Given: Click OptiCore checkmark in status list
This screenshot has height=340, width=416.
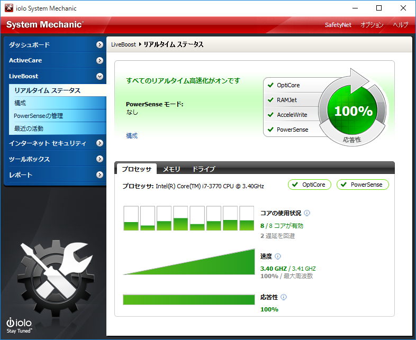Looking at the screenshot, I should 270,85.
